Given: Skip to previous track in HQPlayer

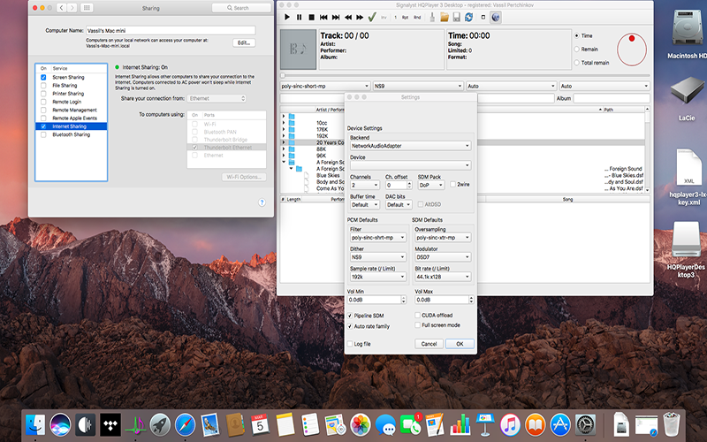Looking at the screenshot, I should click(323, 17).
